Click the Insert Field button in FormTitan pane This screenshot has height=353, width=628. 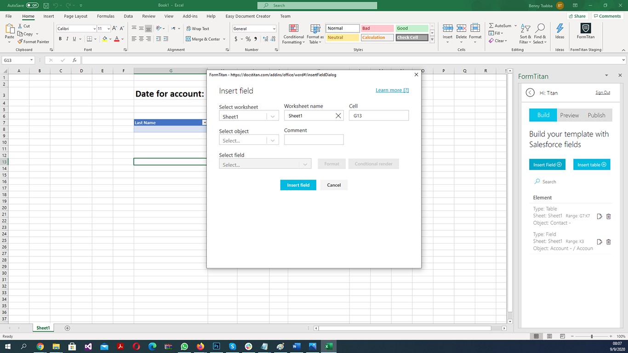point(547,165)
